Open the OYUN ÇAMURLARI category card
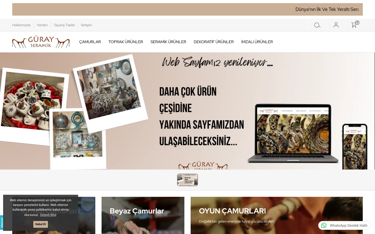This screenshot has height=234, width=375. (x=277, y=215)
